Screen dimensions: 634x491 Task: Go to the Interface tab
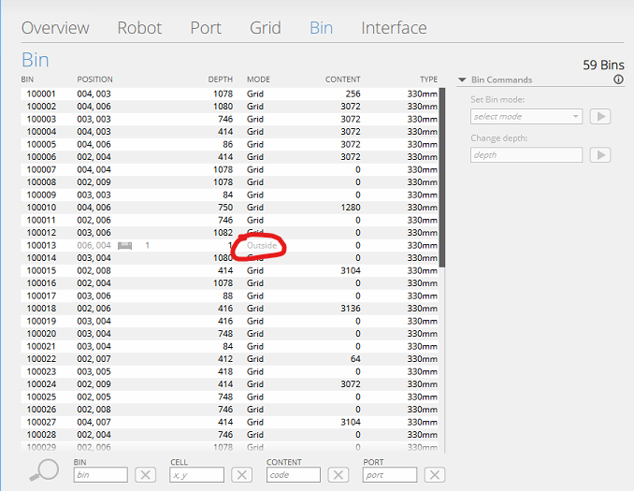pyautogui.click(x=394, y=27)
